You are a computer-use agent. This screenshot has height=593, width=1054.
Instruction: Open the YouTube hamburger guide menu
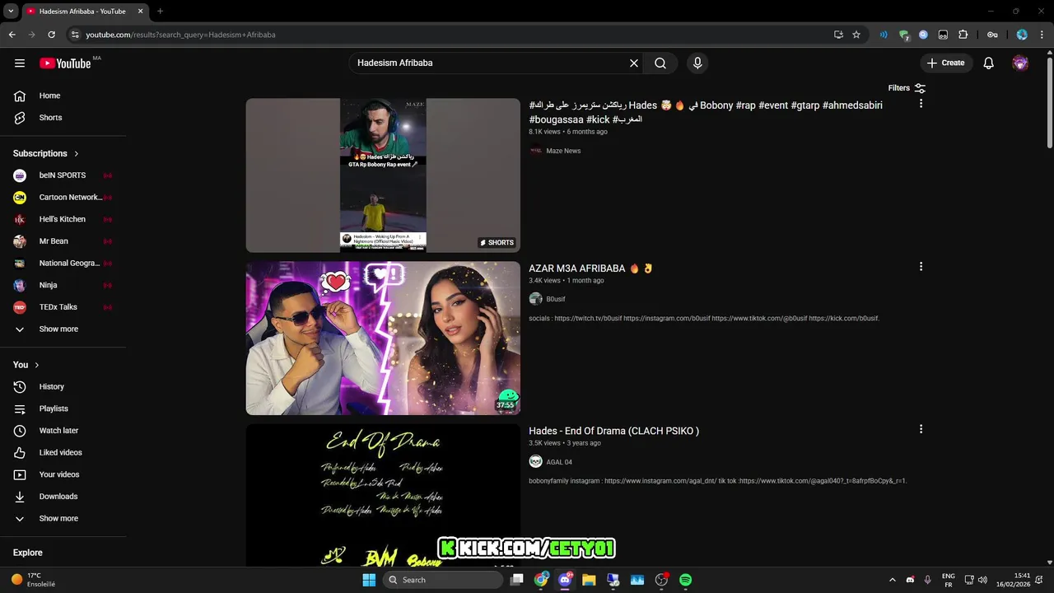point(20,63)
